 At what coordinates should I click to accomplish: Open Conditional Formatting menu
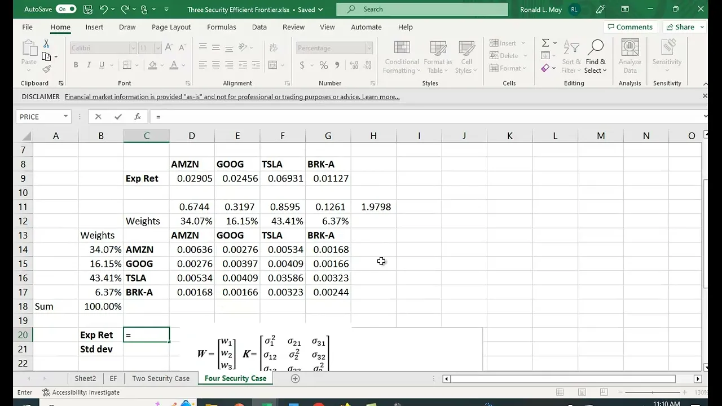402,57
